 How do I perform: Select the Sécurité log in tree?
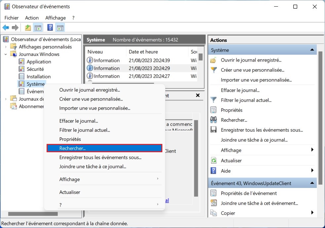click(35, 69)
